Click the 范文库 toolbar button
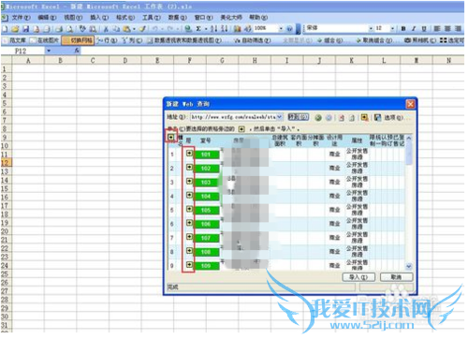468x339 pixels. [x=14, y=40]
